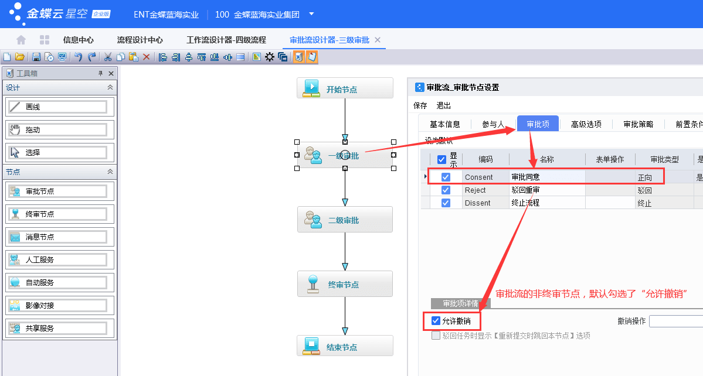Image resolution: width=703 pixels, height=376 pixels.
Task: Click the undo arrow in toolbar
Action: (78, 57)
